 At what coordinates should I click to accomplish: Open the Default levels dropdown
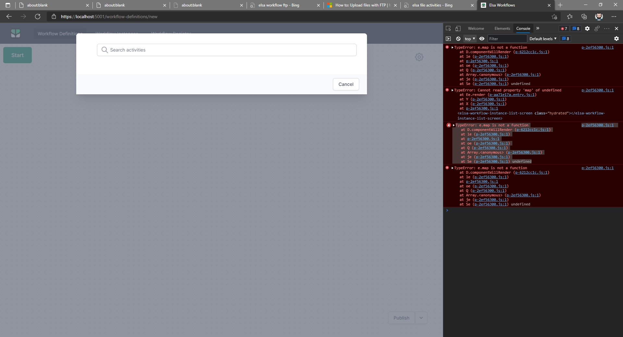543,39
